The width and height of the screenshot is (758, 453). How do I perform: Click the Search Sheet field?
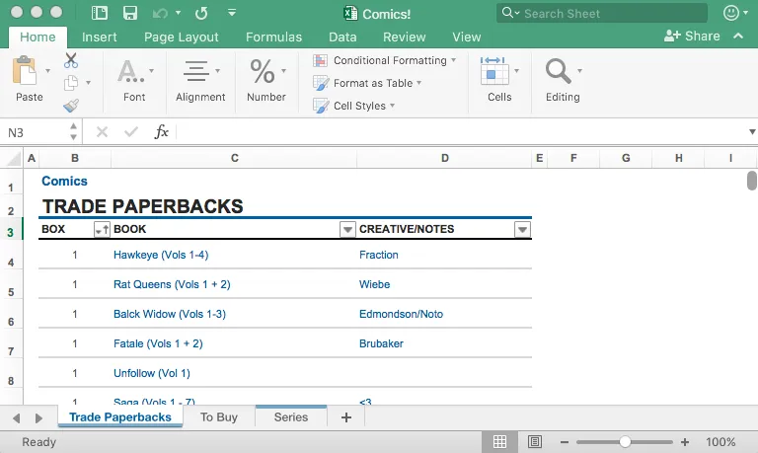602,13
